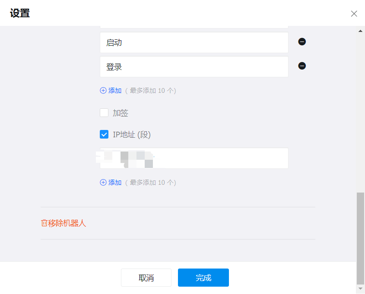Click the plus icon under keyword list

coord(103,91)
